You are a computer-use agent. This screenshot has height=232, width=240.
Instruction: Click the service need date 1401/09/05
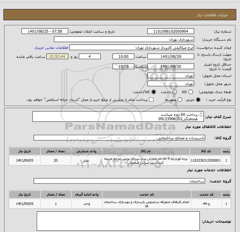(x=25, y=204)
